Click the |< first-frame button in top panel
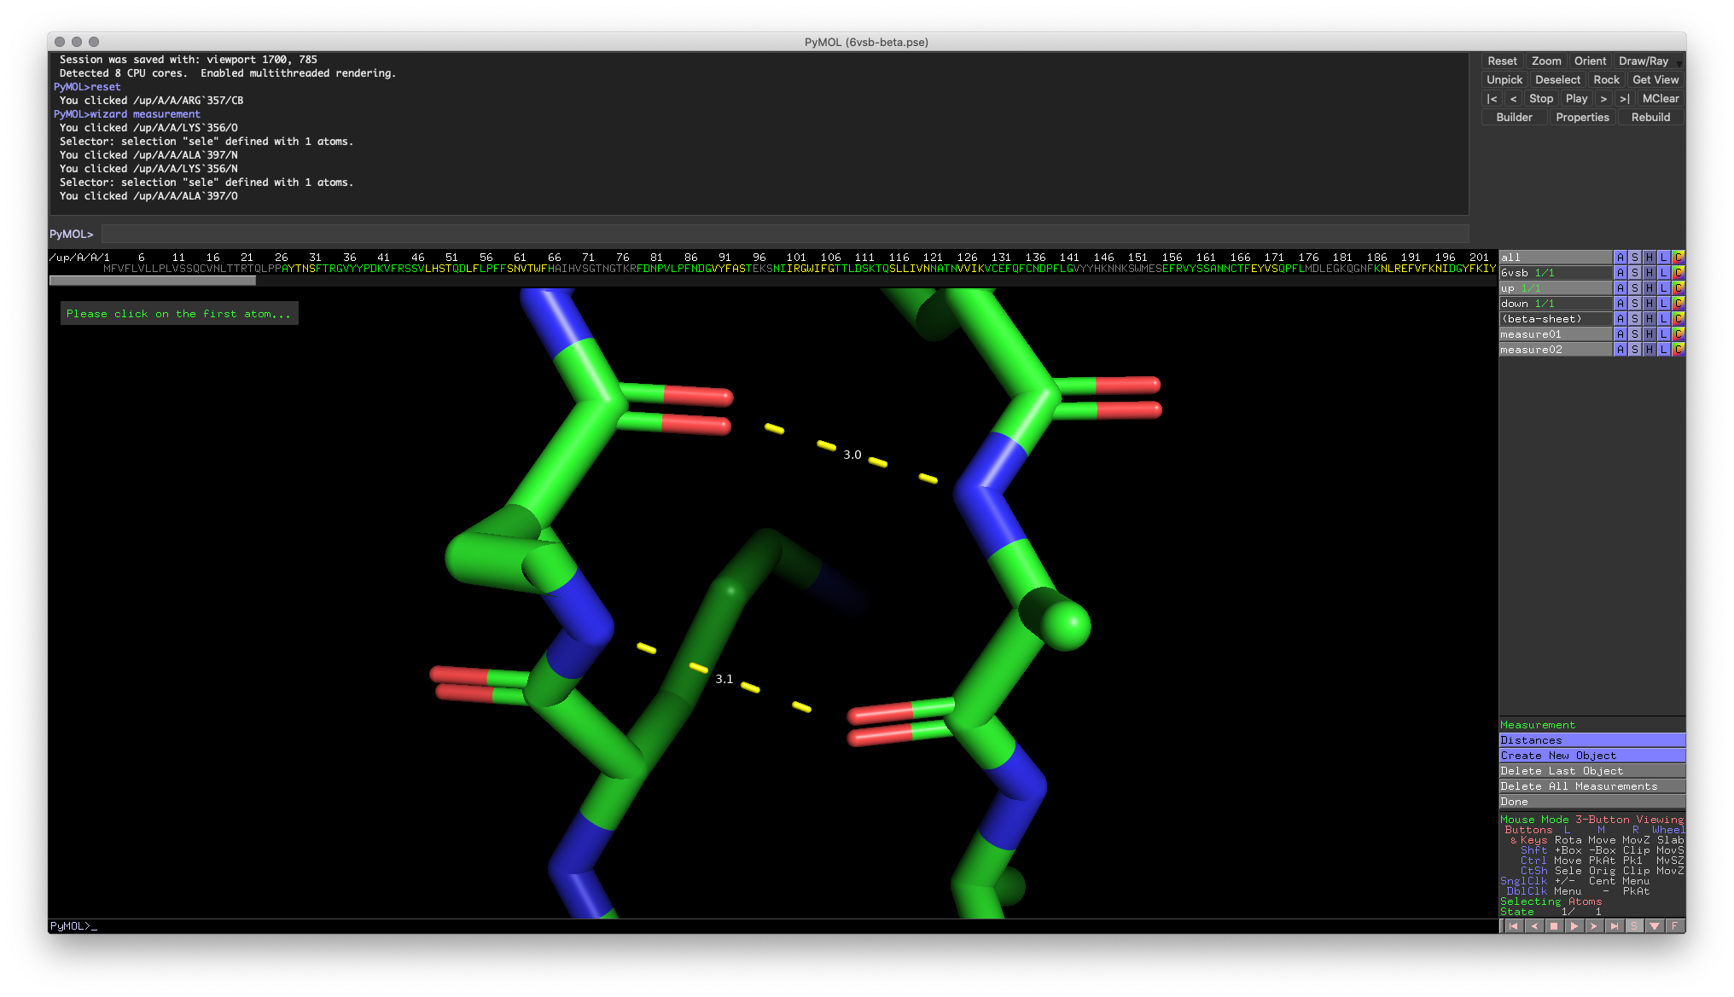This screenshot has width=1734, height=997. [x=1492, y=99]
